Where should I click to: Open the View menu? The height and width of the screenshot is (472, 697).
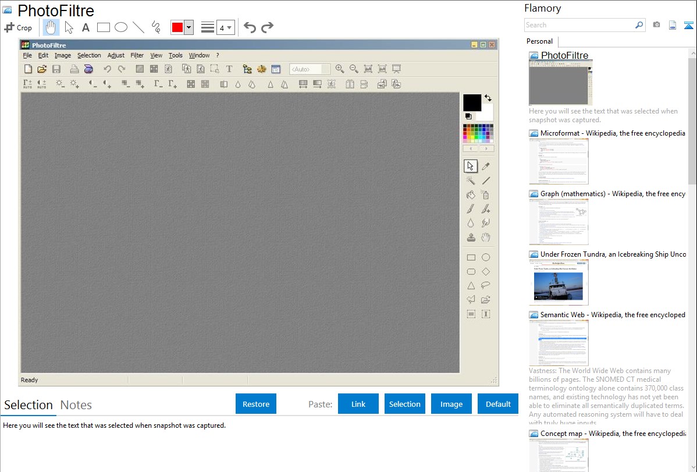click(156, 55)
